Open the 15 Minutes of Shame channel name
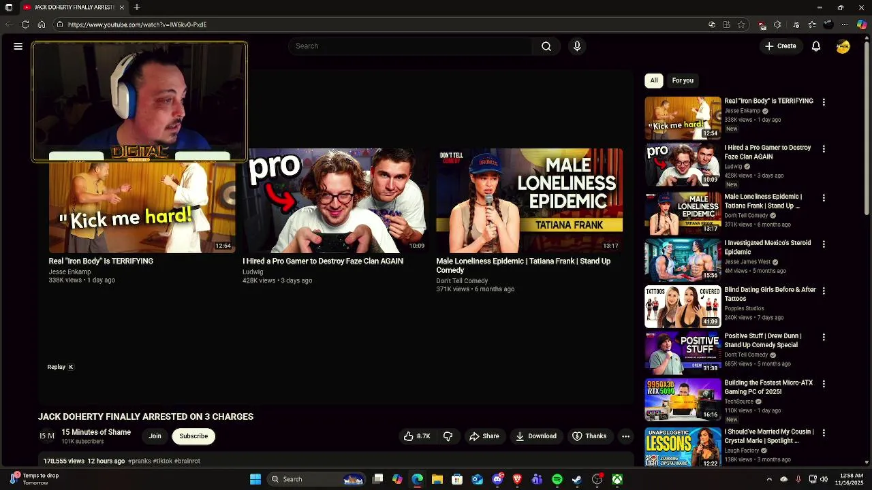This screenshot has height=490, width=872. click(x=96, y=432)
